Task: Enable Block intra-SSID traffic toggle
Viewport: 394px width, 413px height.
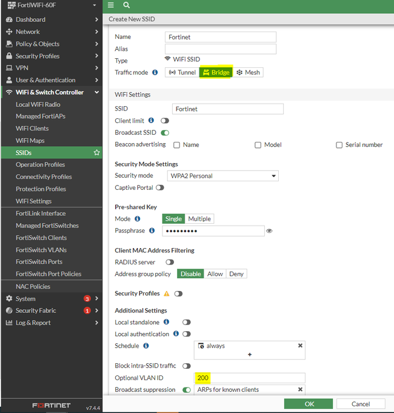Action: (x=186, y=366)
